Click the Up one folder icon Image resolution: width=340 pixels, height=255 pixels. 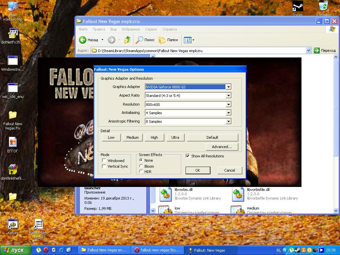(x=127, y=40)
